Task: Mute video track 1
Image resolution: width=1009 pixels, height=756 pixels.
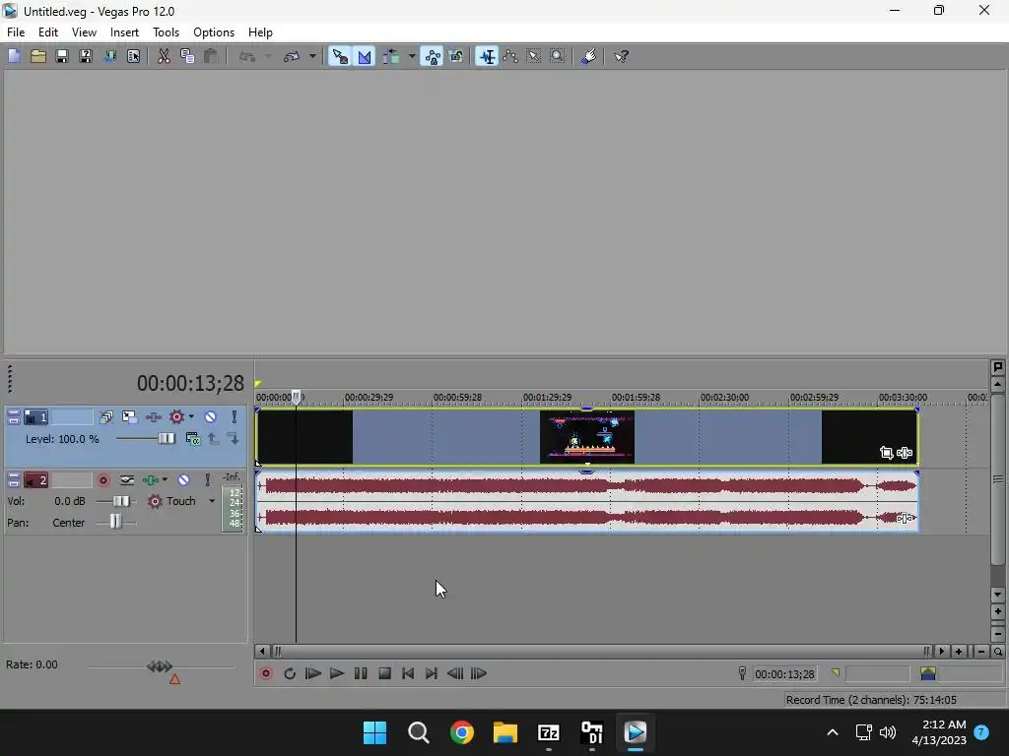Action: point(211,417)
